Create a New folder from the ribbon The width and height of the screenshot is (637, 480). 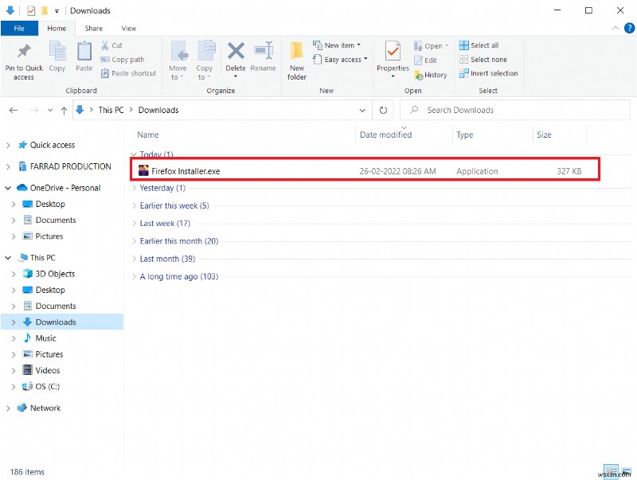(296, 60)
